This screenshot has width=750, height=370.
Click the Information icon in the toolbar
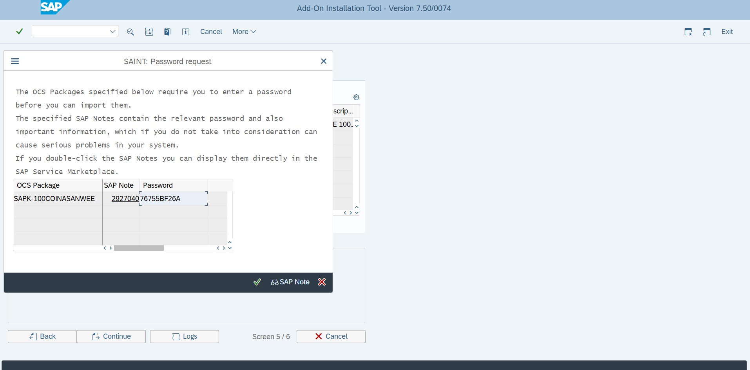[186, 32]
